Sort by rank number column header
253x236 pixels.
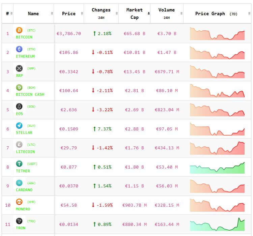click(x=8, y=13)
